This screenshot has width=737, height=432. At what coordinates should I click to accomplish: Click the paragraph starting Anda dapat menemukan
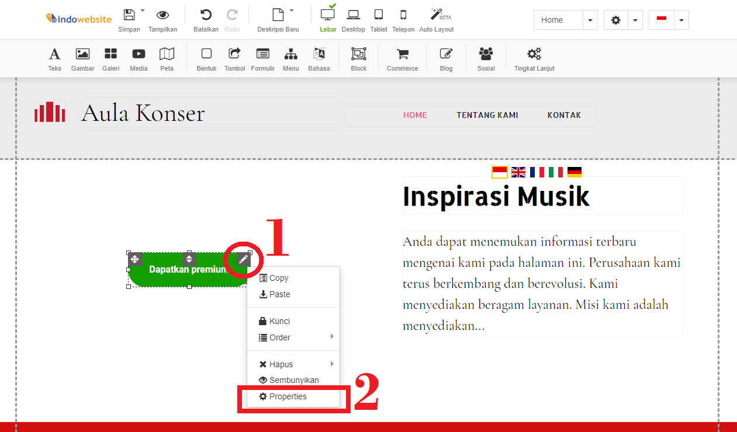click(x=542, y=284)
